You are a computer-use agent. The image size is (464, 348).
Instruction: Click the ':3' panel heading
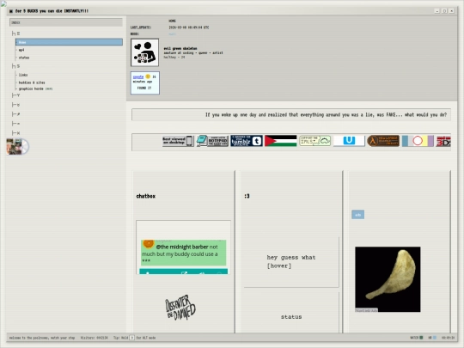247,196
